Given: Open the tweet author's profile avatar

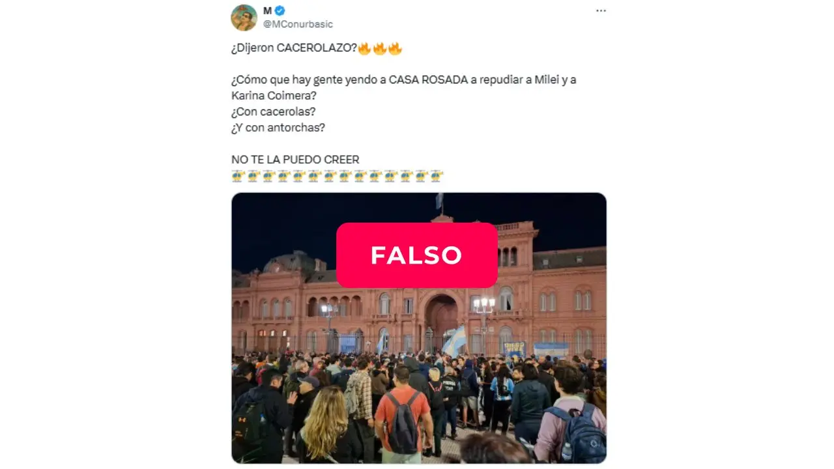Looking at the screenshot, I should coord(244,18).
